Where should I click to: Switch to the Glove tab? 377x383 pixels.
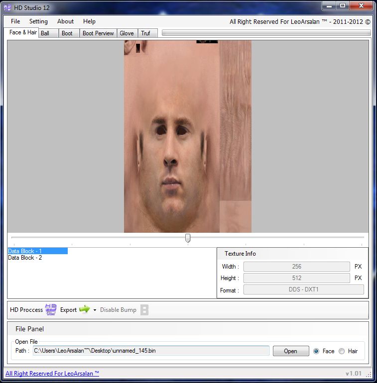[126, 33]
